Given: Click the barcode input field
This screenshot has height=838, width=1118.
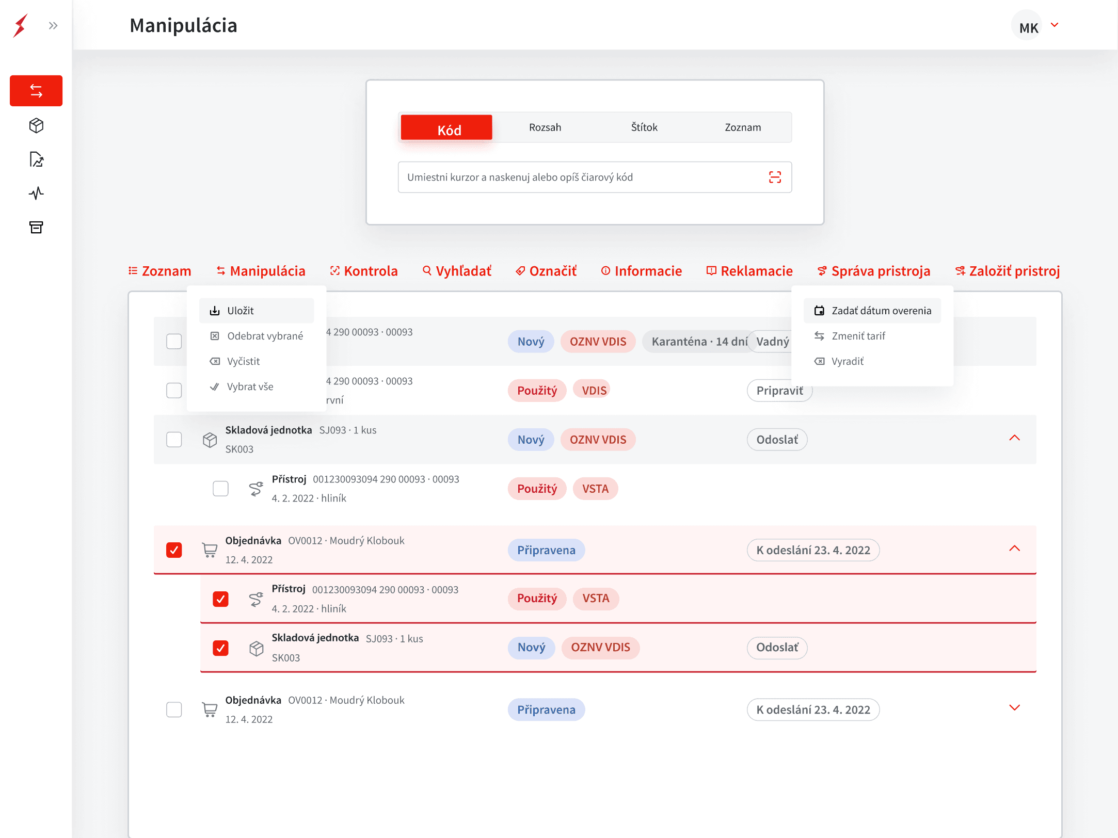Looking at the screenshot, I should click(x=568, y=177).
